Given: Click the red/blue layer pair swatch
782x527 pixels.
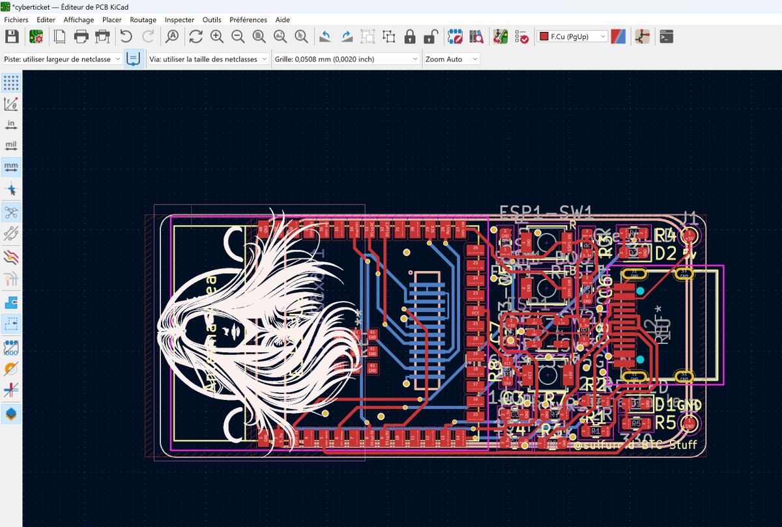Looking at the screenshot, I should (x=618, y=36).
